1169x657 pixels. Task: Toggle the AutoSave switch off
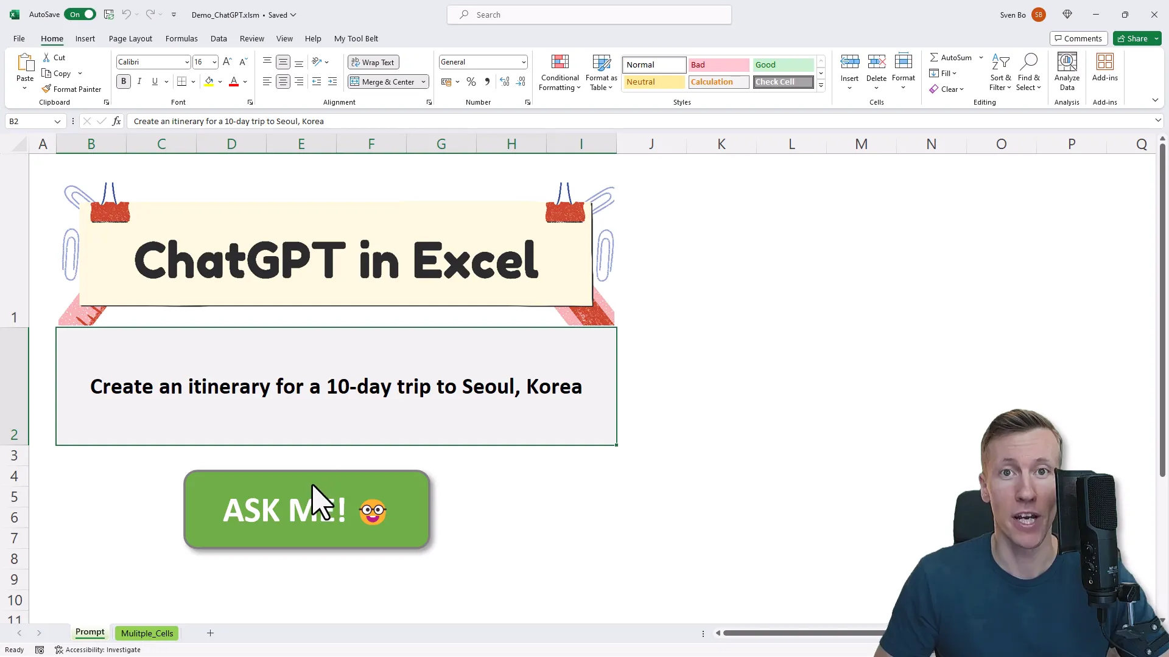[x=80, y=14]
